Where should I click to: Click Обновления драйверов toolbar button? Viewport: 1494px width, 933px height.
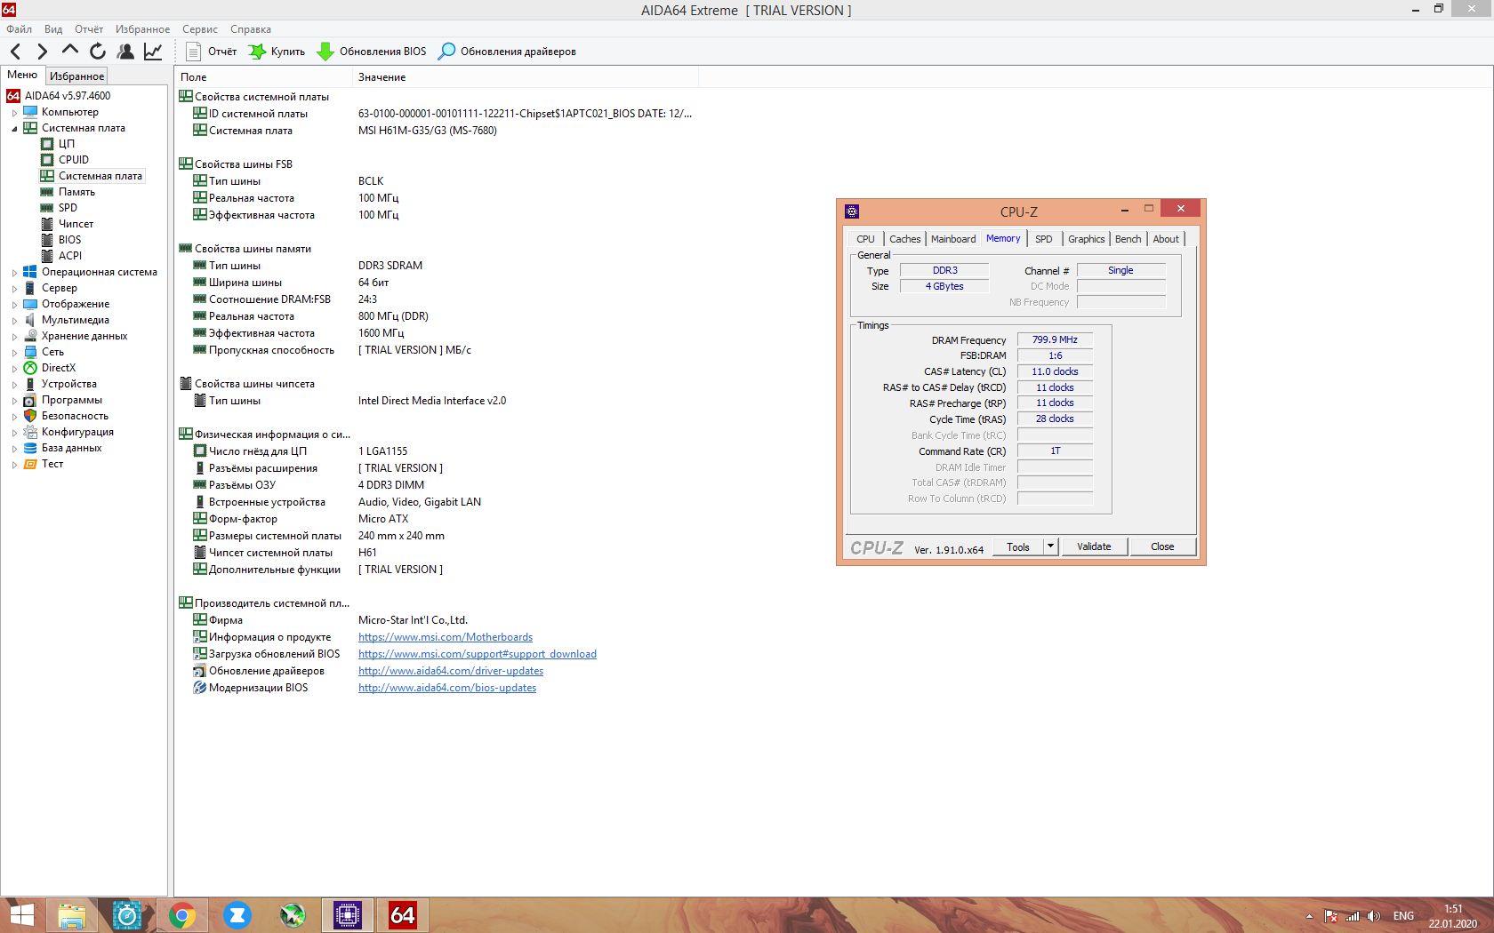(x=507, y=52)
